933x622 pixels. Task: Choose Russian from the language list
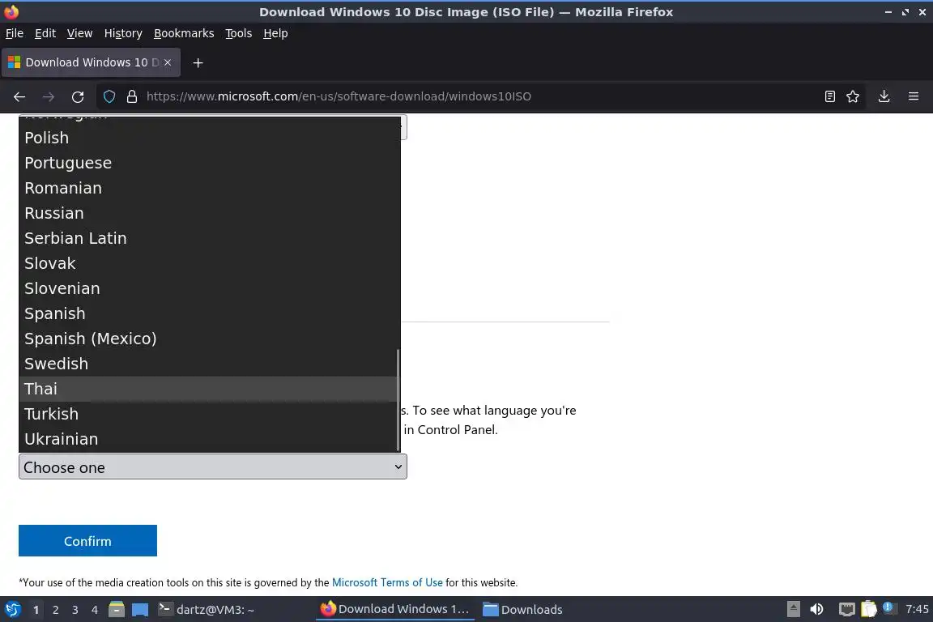point(209,213)
